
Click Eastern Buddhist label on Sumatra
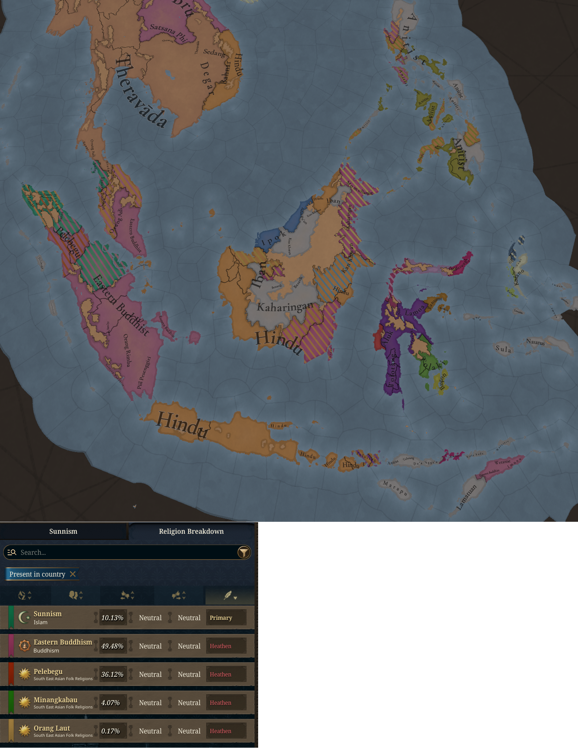121,305
